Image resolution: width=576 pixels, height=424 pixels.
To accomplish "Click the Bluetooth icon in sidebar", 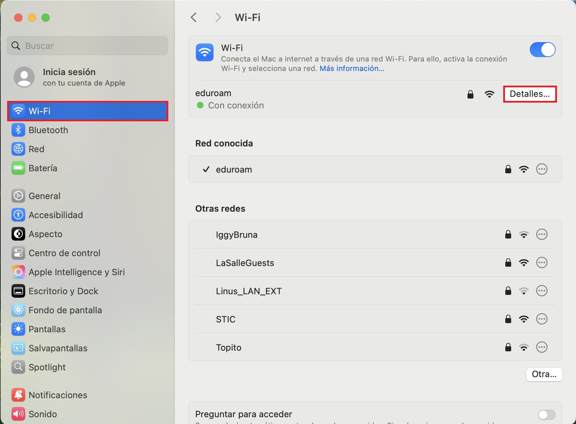I will click(x=18, y=130).
